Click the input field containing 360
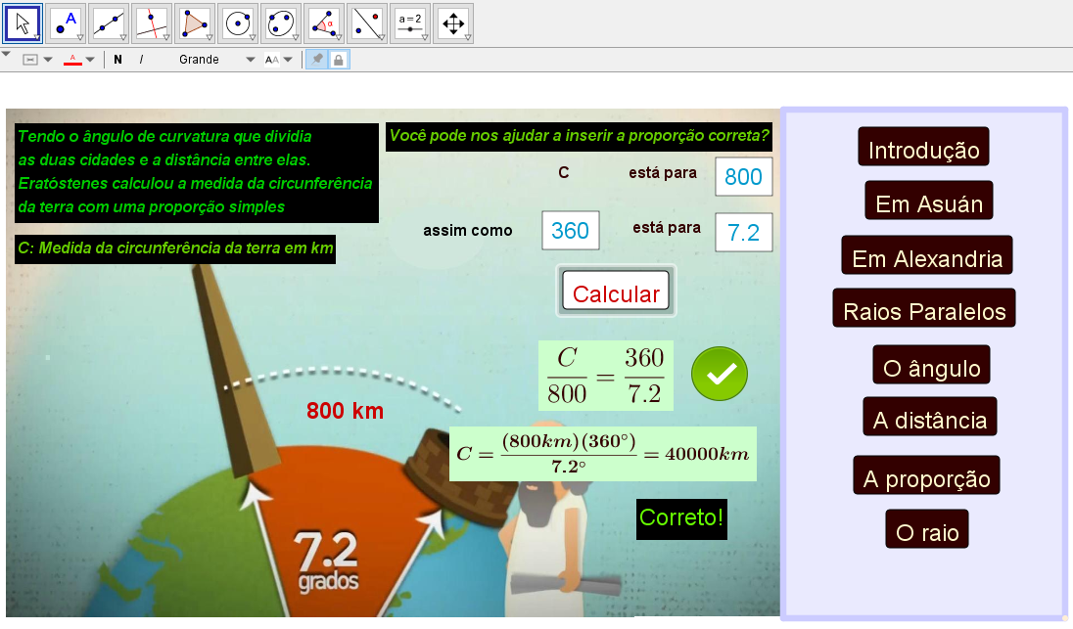 (x=571, y=231)
